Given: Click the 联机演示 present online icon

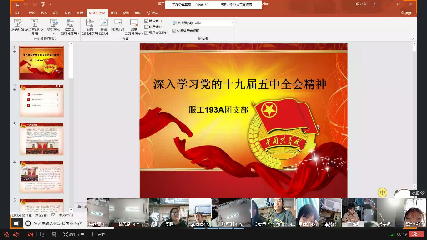Looking at the screenshot, I should pyautogui.click(x=53, y=23).
